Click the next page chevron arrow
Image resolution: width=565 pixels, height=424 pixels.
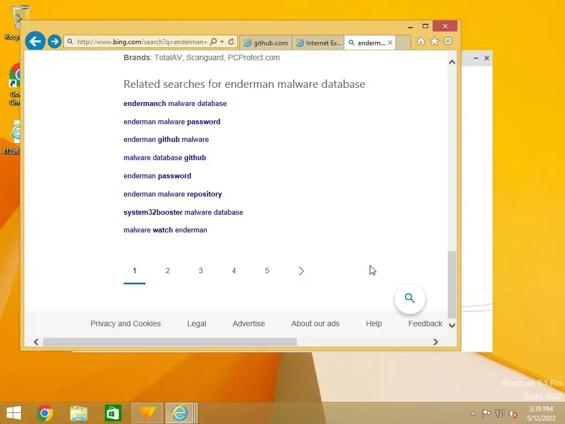point(301,271)
